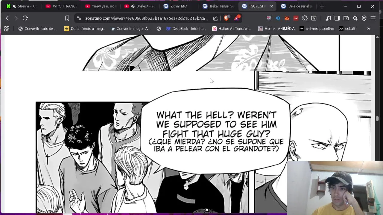Open Convertir Imagen A... bookmark

click(130, 29)
